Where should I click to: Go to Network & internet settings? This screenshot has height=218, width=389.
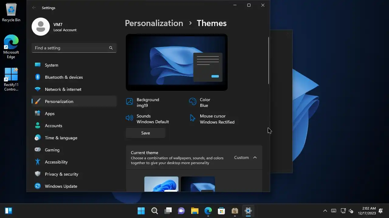pos(74,89)
